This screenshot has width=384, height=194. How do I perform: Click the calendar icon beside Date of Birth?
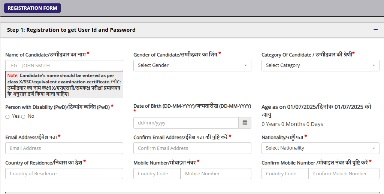click(x=245, y=123)
